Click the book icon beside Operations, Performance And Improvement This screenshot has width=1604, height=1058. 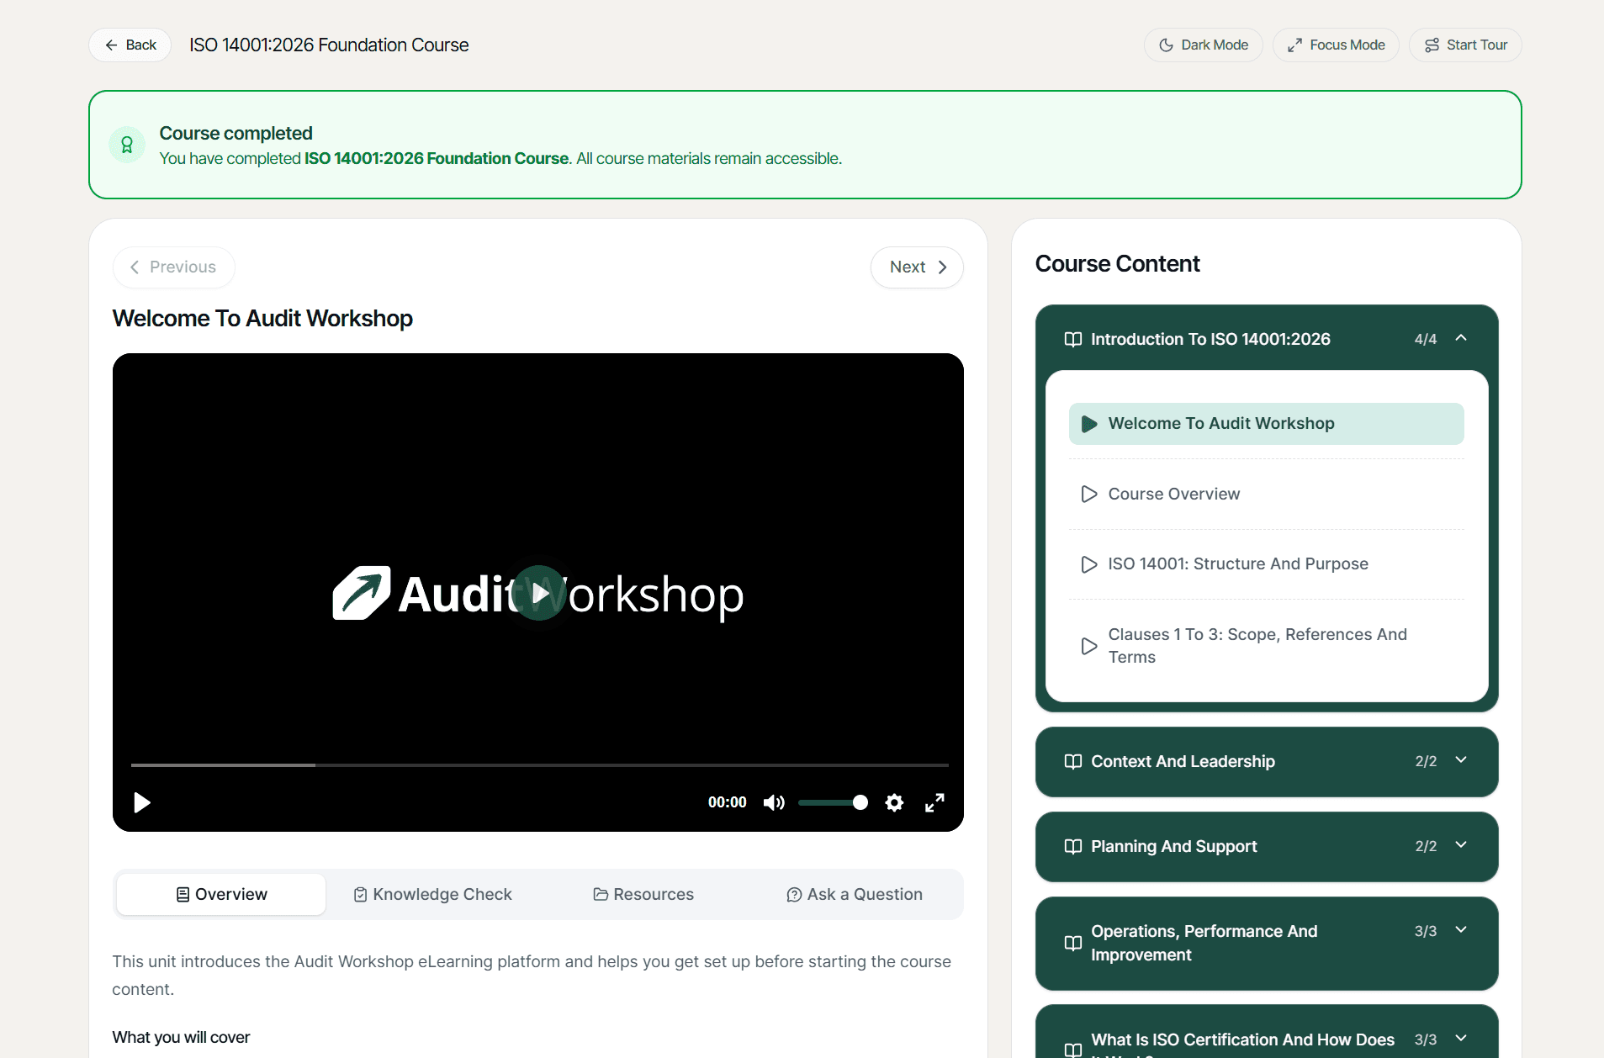(1073, 943)
